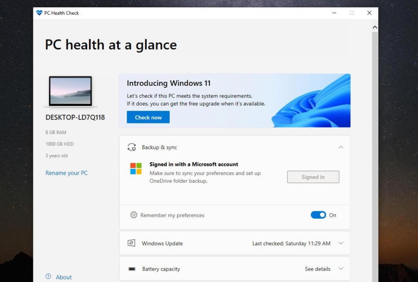418x282 pixels.
Task: Click the About question mark icon
Action: coord(48,276)
